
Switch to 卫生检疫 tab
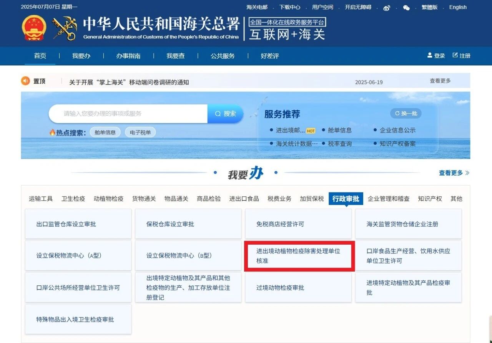click(73, 199)
